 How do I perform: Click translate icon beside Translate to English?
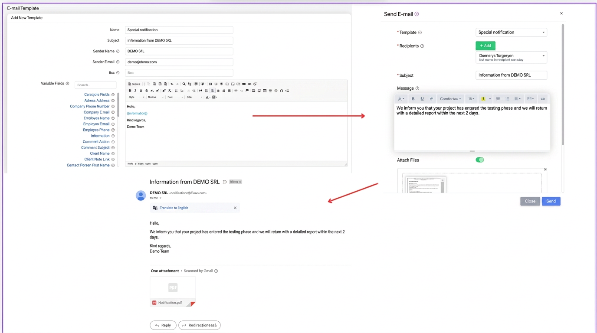coord(155,208)
